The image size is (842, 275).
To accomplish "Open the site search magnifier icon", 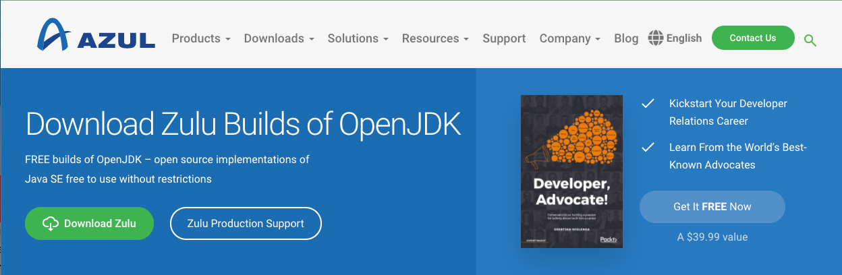I will 810,40.
